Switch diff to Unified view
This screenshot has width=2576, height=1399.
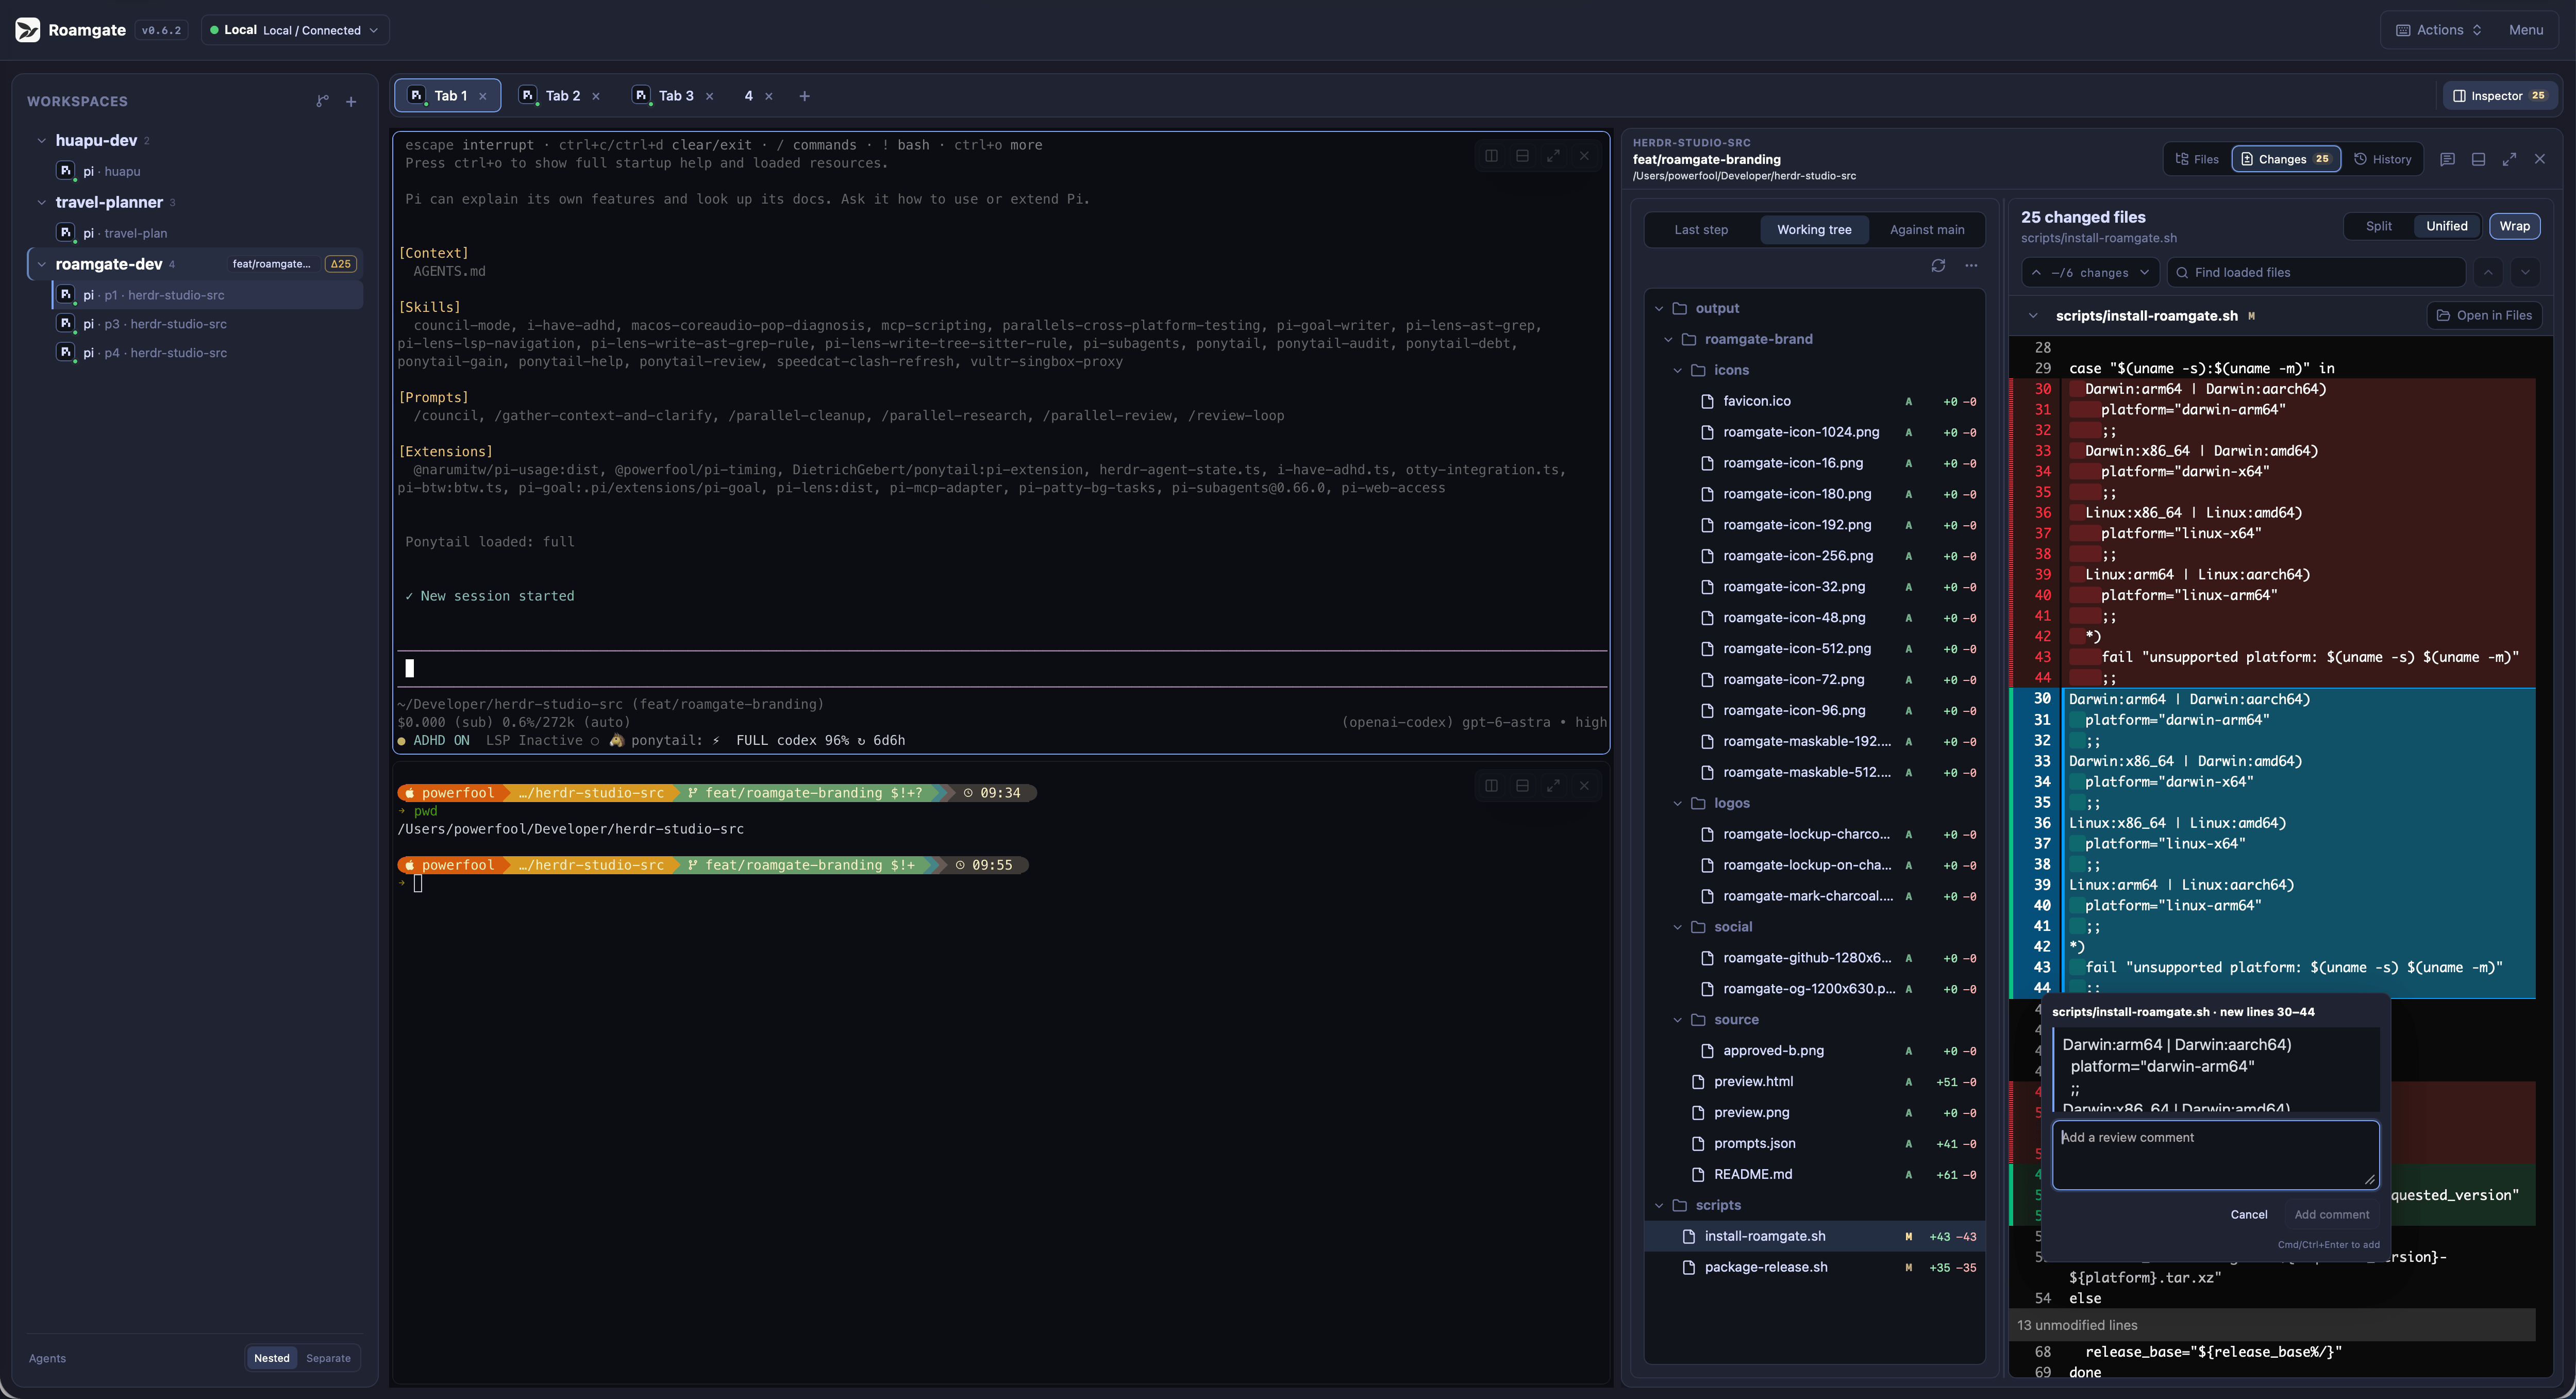(x=2446, y=226)
